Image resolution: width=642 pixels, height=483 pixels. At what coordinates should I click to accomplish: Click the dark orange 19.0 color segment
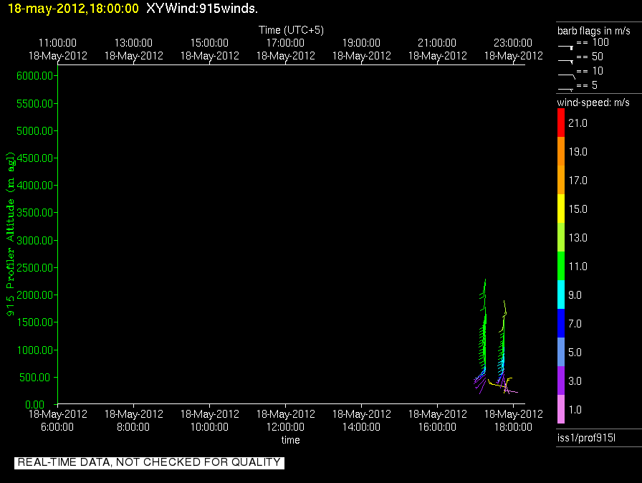click(x=561, y=151)
